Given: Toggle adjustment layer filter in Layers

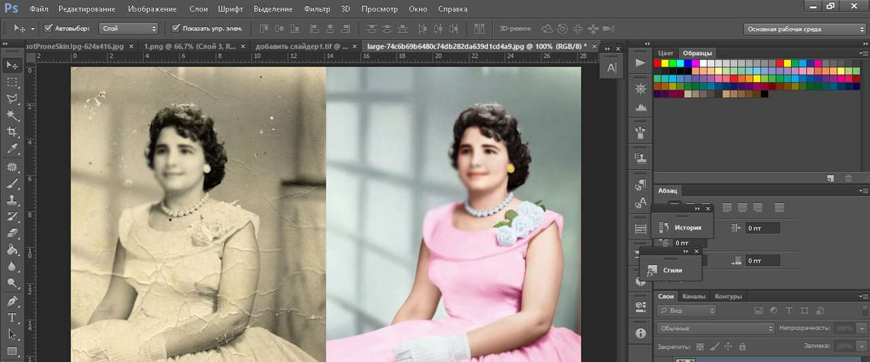Looking at the screenshot, I should (x=774, y=310).
